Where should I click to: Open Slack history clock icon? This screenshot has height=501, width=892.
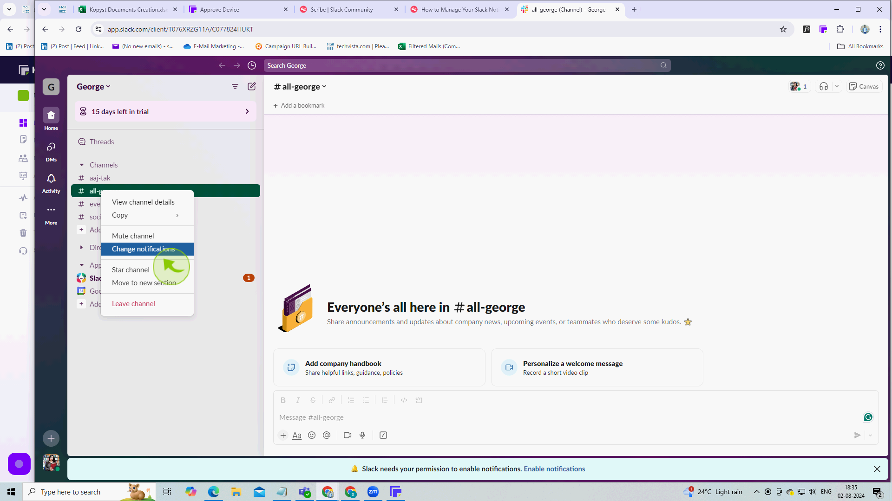click(252, 65)
